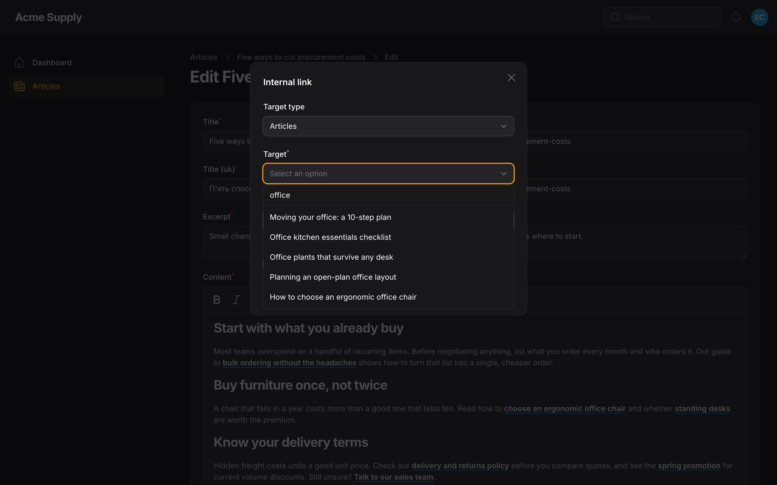The width and height of the screenshot is (777, 485).
Task: Click 'delivery and returns policy' link
Action: [460, 466]
